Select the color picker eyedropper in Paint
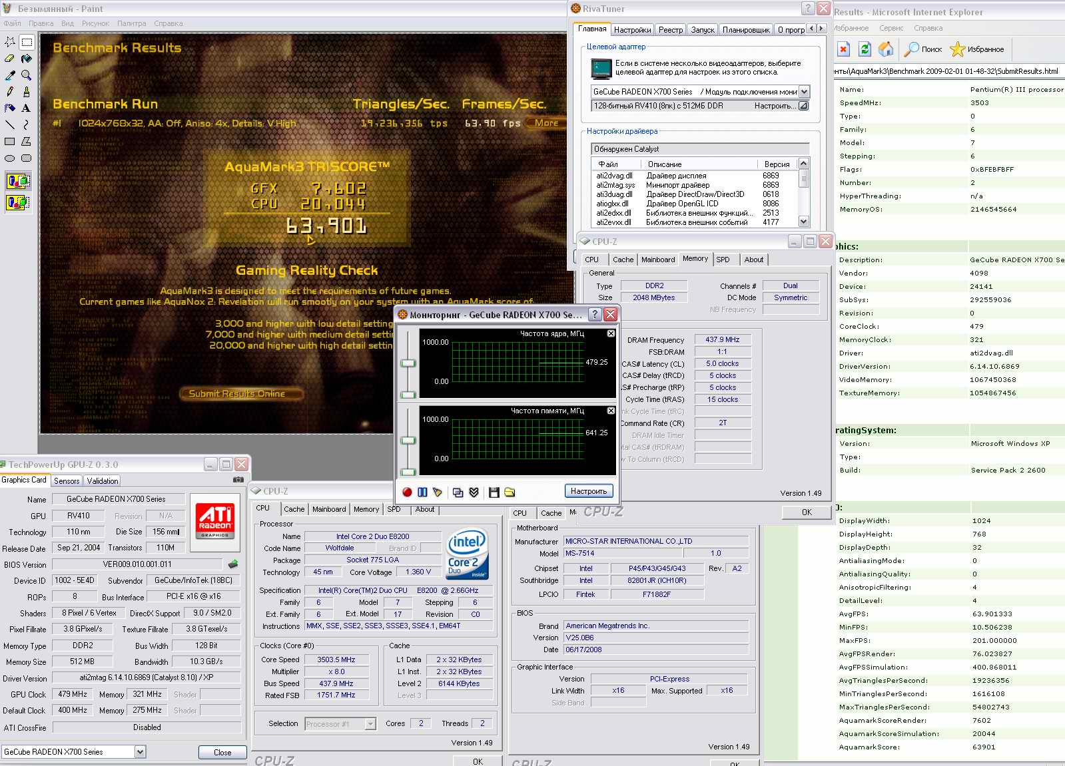Screen dimensions: 1065x766 pyautogui.click(x=10, y=75)
